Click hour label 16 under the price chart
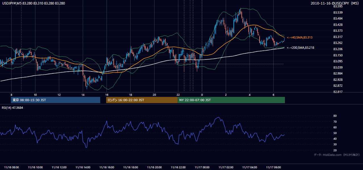The width and height of the screenshot is (363, 170). [107, 94]
